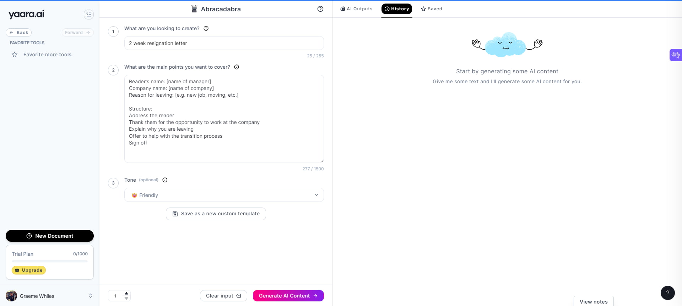This screenshot has height=306, width=682.
Task: Open the History tab
Action: (x=397, y=9)
